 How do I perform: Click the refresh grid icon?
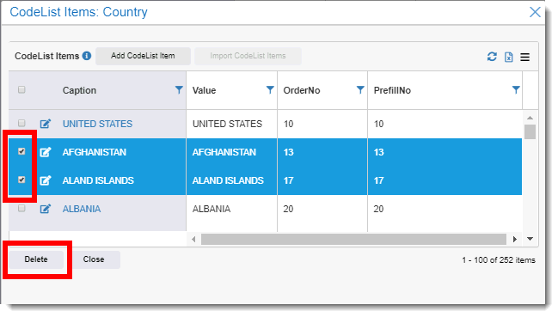492,57
